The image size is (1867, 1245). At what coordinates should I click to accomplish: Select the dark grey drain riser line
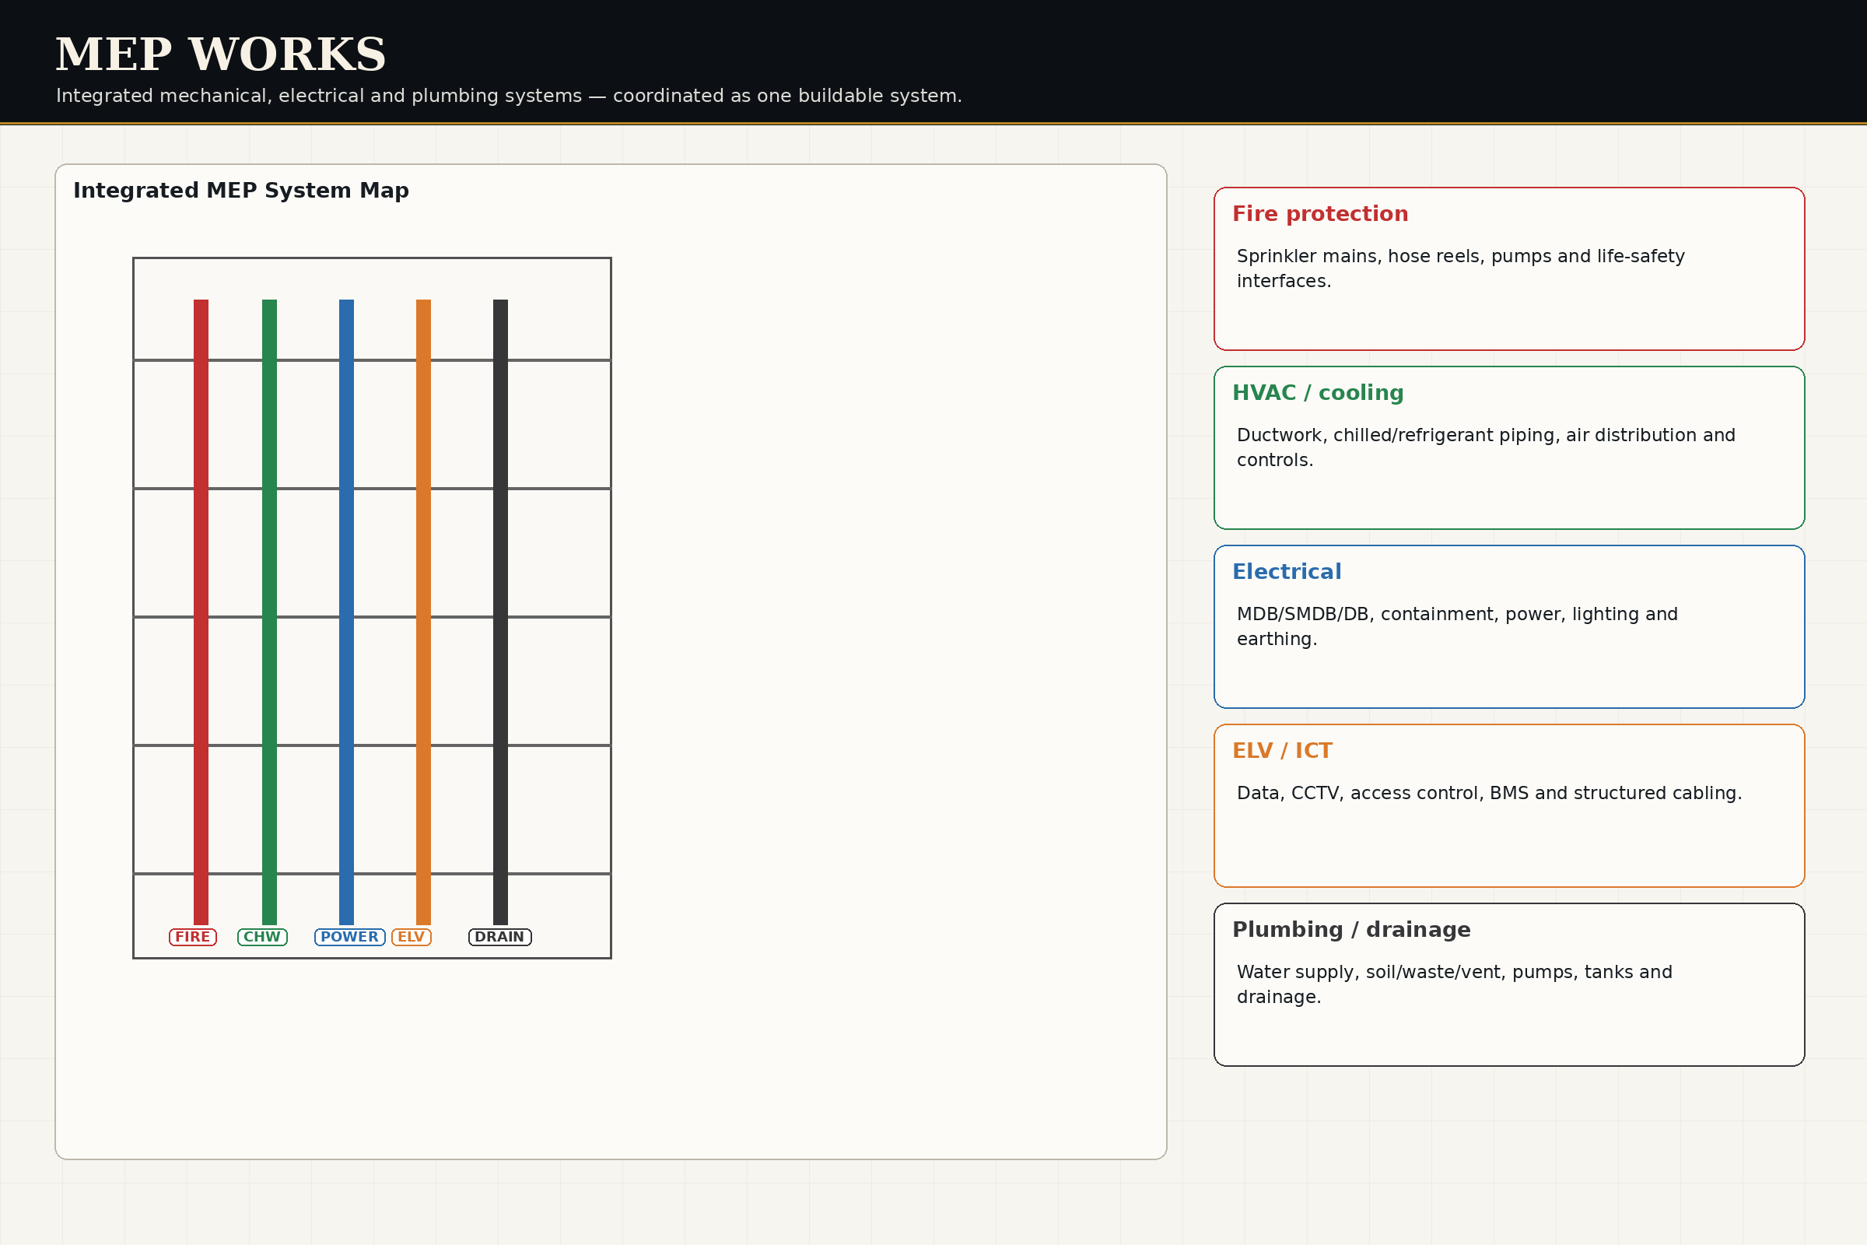pyautogui.click(x=501, y=612)
